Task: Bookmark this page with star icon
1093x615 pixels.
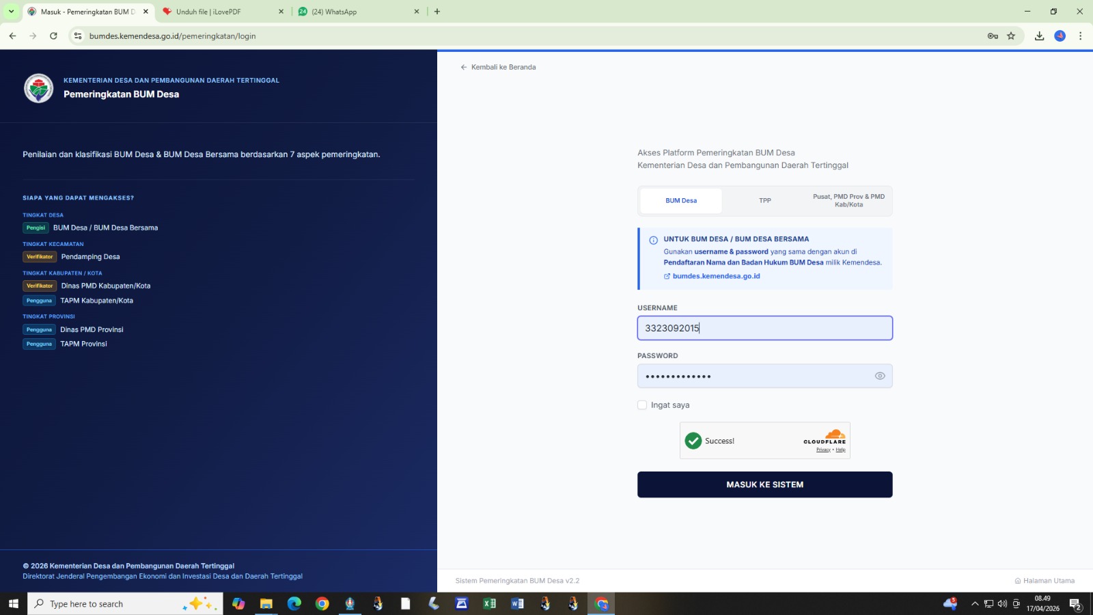Action: [1011, 36]
